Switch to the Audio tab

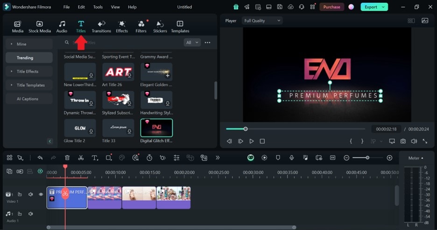tap(62, 27)
